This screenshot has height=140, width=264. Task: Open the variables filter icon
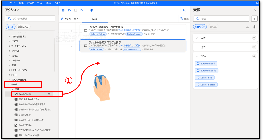tap(254, 19)
